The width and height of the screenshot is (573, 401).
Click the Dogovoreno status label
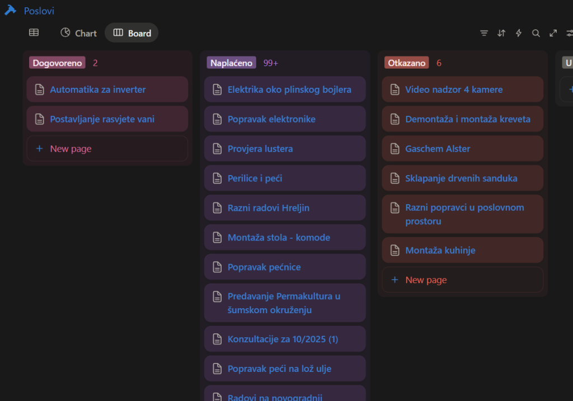click(x=57, y=63)
